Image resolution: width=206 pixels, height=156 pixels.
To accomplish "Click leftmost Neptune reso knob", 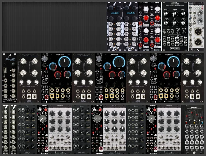I will click(53, 66).
